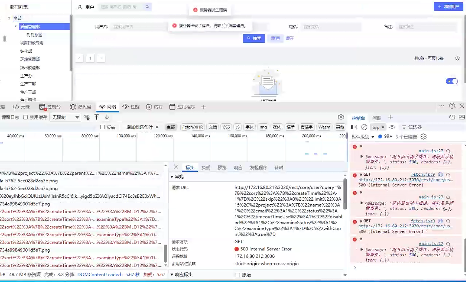The image size is (466, 282).
Task: Click the import HAR up-arrow icon
Action: [x=97, y=117]
